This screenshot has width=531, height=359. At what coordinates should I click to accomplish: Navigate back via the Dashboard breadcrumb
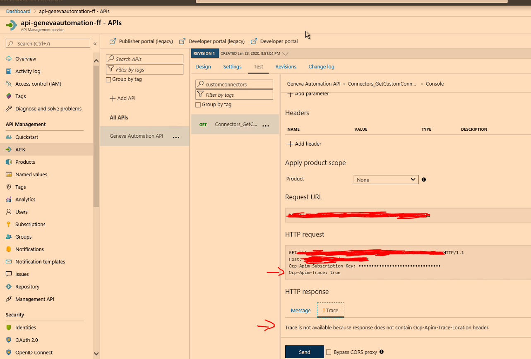18,11
